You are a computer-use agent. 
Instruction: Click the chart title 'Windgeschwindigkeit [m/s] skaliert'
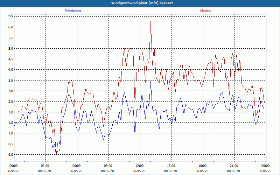(142, 3)
